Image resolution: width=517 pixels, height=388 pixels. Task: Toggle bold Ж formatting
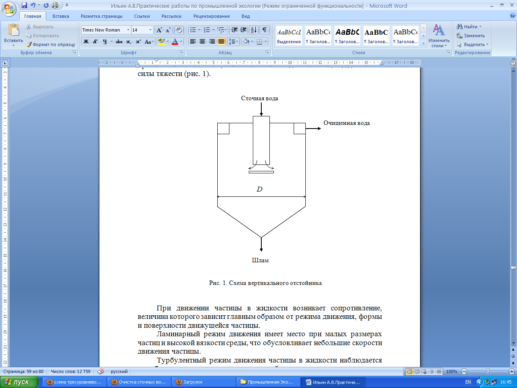click(86, 42)
